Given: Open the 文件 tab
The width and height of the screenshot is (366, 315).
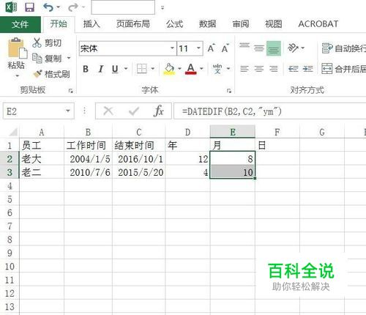Looking at the screenshot, I should [x=20, y=24].
